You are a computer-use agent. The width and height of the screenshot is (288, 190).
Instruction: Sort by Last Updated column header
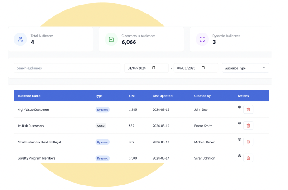163,96
